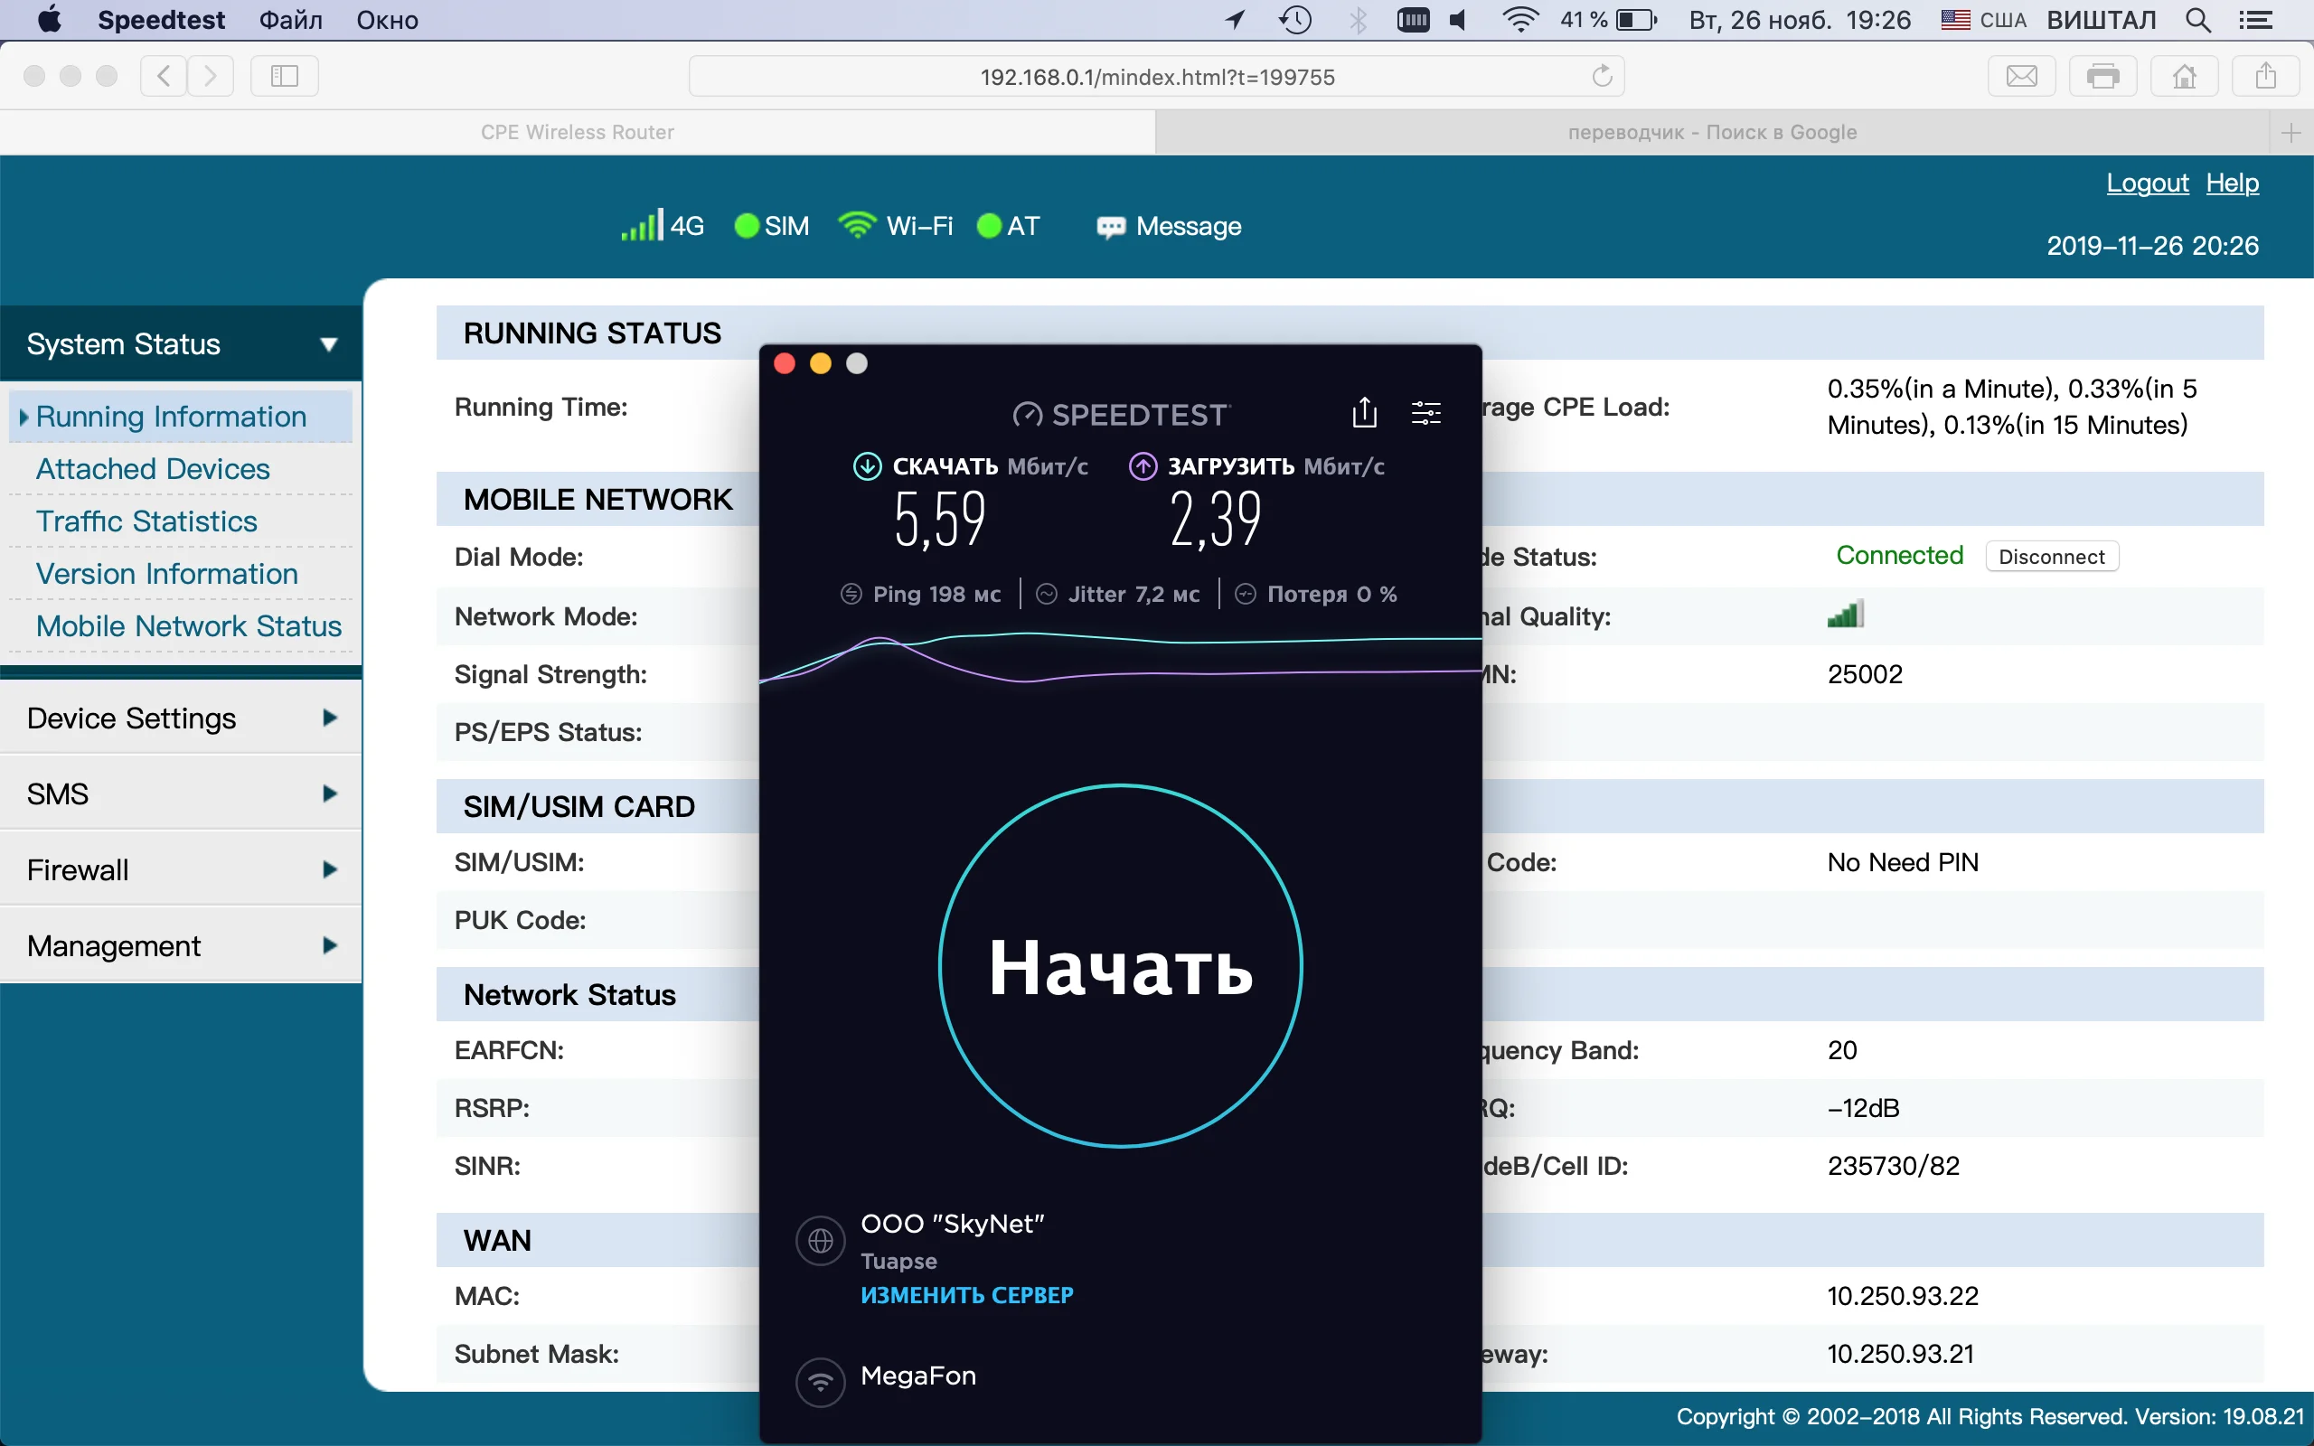Open the Файл menu
Viewport: 2314px width, 1446px height.
[x=290, y=20]
